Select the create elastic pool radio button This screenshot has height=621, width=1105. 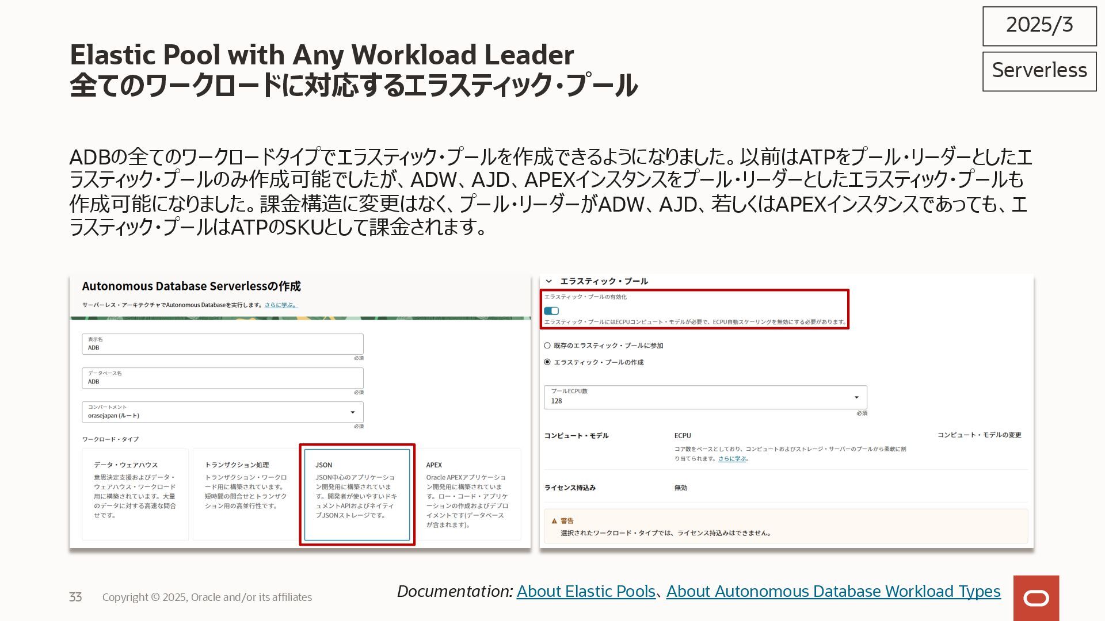click(x=547, y=362)
